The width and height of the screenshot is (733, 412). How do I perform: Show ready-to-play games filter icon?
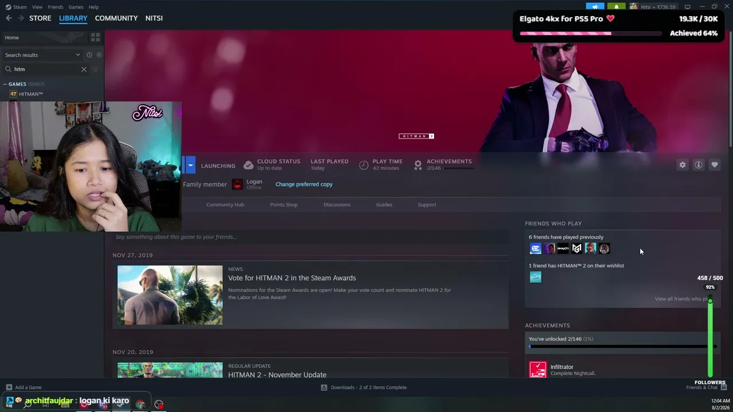[x=99, y=55]
